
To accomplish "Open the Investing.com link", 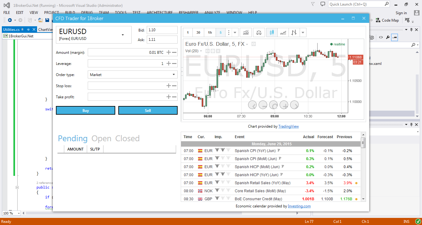I will tap(299, 206).
